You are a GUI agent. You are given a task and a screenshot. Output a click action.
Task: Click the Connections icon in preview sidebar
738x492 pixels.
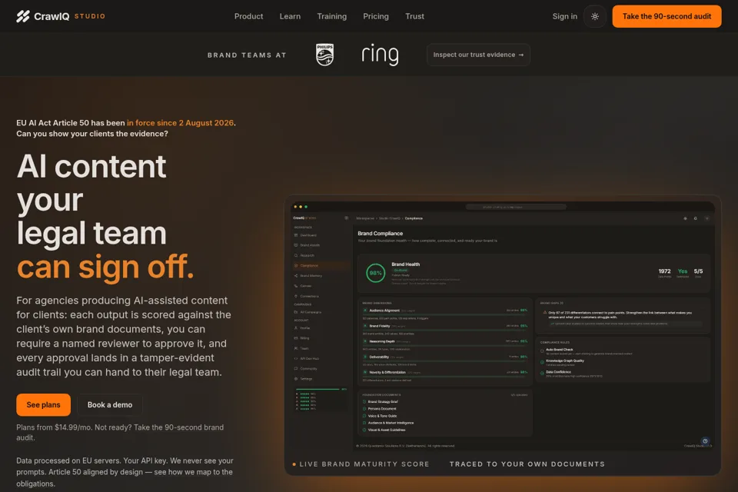click(296, 296)
